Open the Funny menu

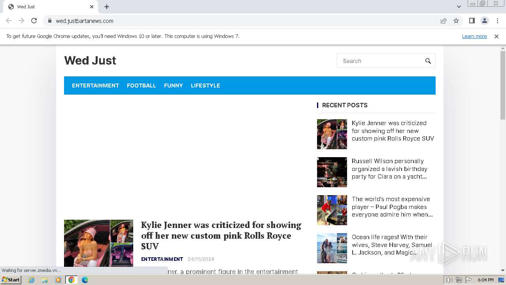[174, 85]
